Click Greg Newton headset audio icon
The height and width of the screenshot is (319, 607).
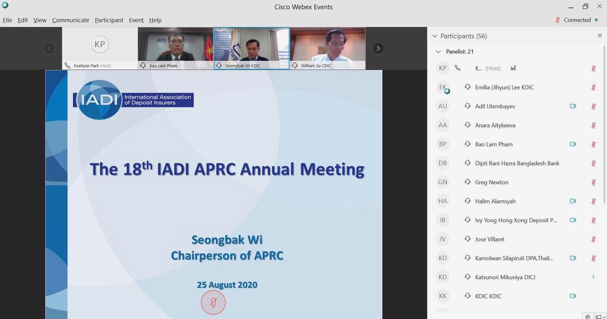(x=468, y=182)
